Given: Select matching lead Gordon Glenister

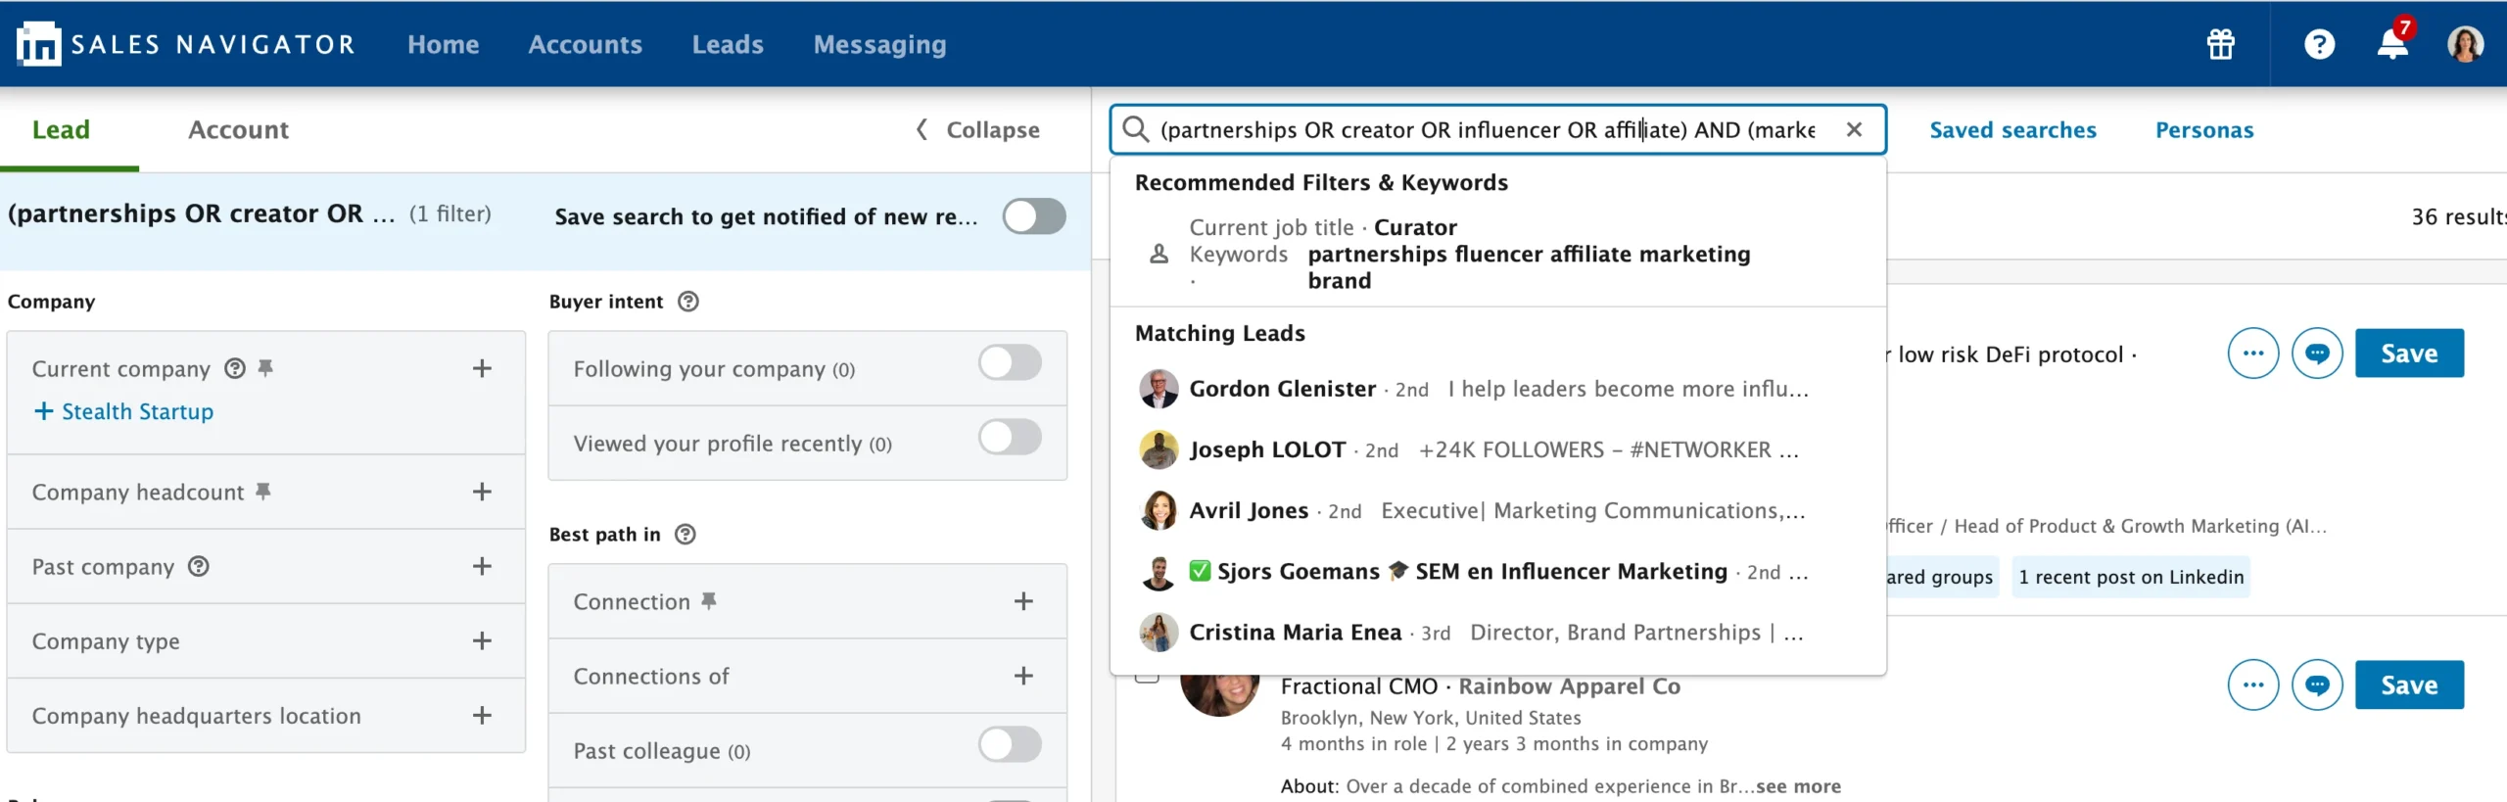Looking at the screenshot, I should [1498, 389].
